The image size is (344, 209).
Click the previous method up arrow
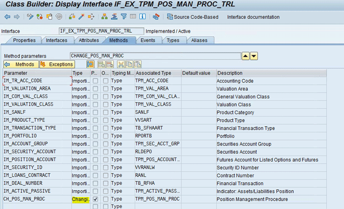[246, 56]
